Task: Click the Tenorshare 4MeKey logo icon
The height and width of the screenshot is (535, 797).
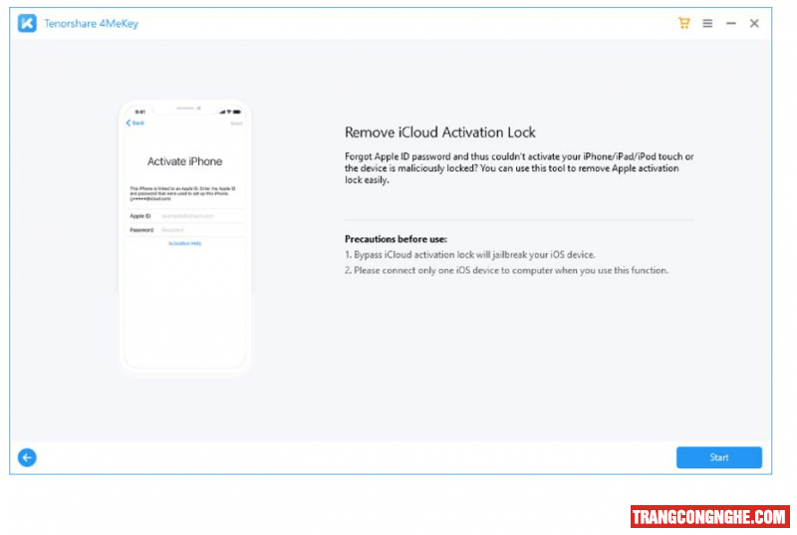Action: point(27,24)
